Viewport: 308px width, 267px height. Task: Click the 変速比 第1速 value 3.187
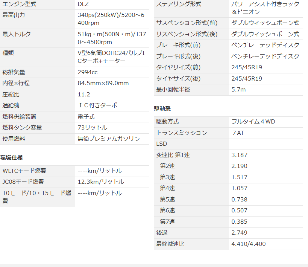point(239,155)
